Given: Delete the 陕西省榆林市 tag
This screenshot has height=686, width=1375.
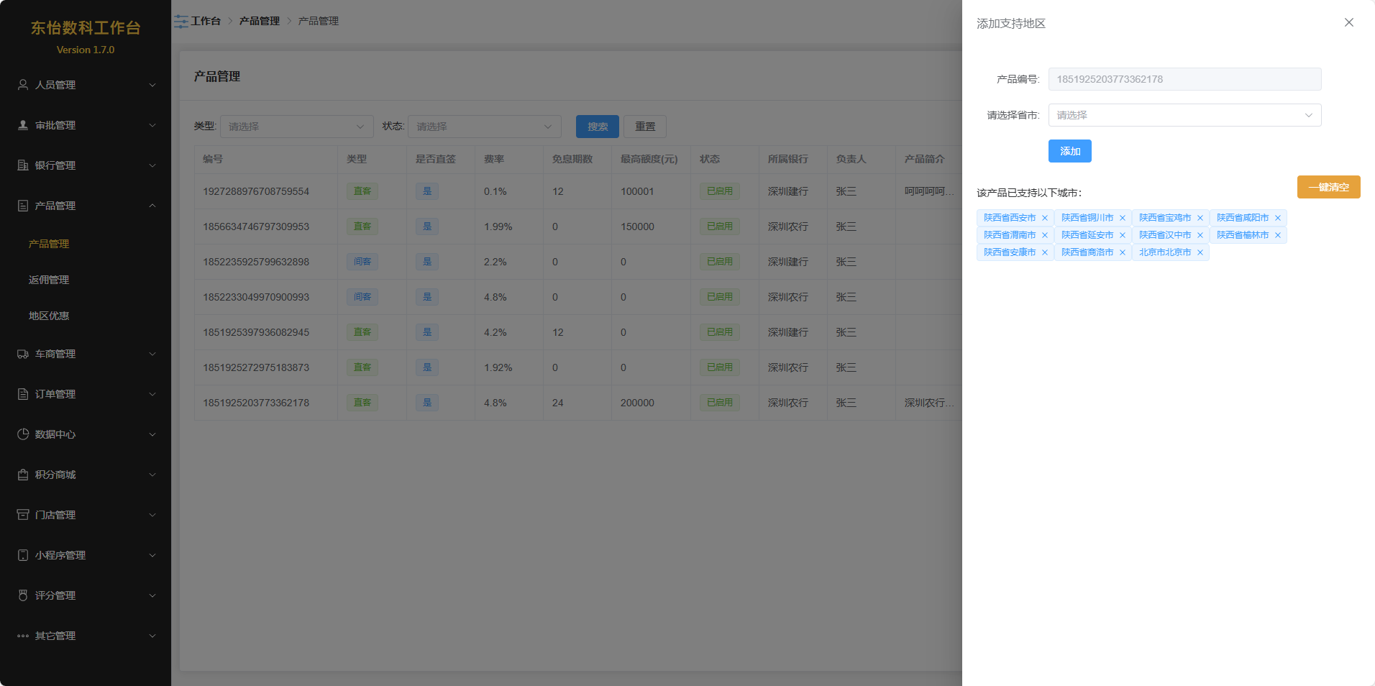Looking at the screenshot, I should (x=1277, y=235).
